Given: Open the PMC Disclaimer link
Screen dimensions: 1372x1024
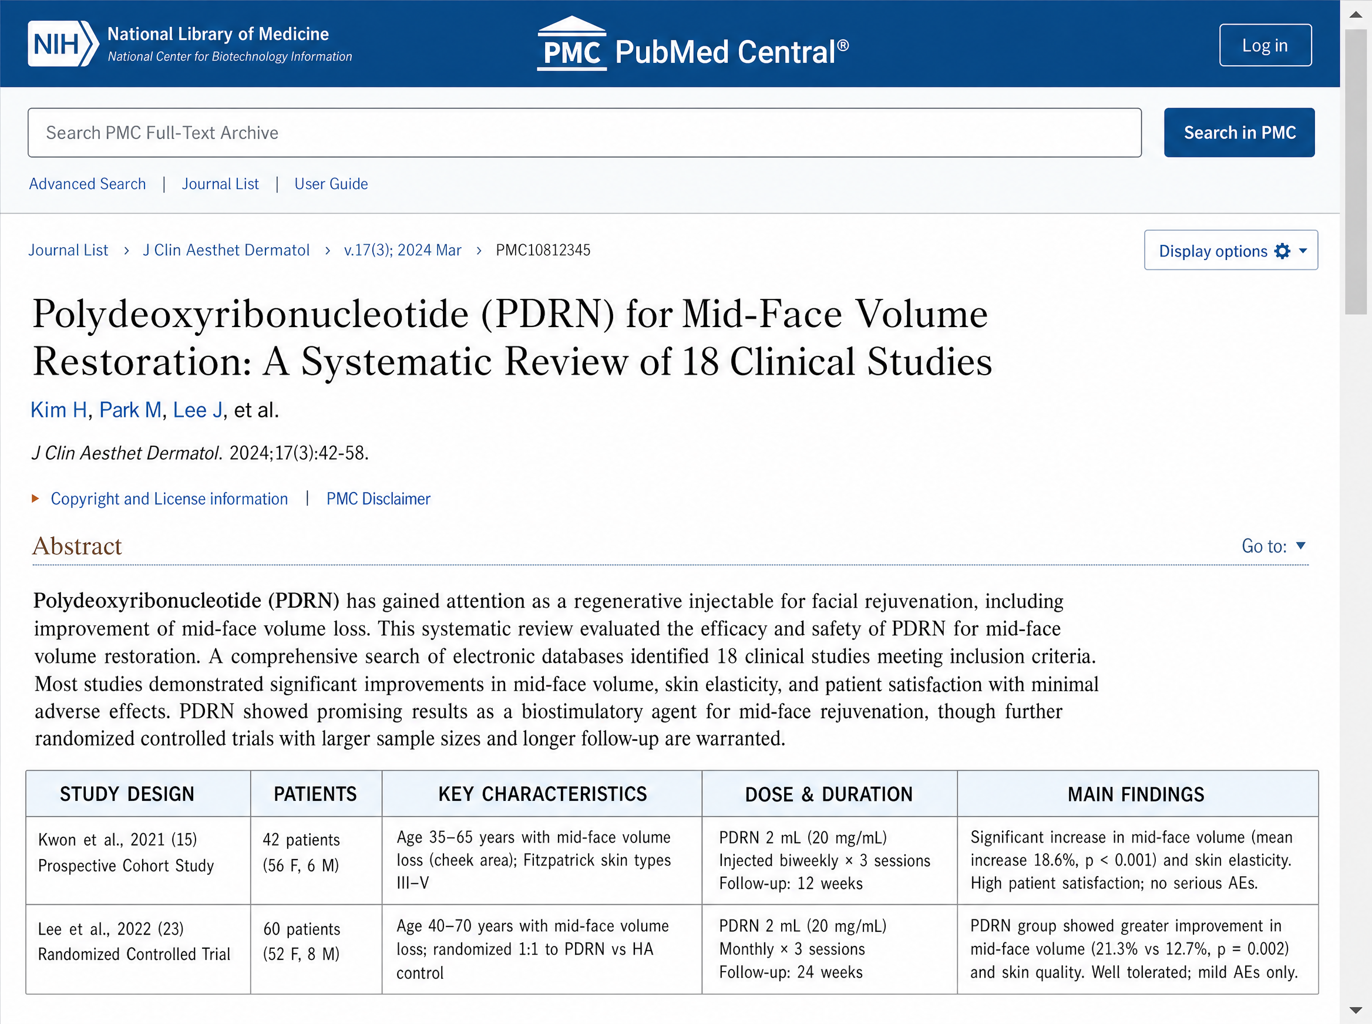Looking at the screenshot, I should (378, 499).
